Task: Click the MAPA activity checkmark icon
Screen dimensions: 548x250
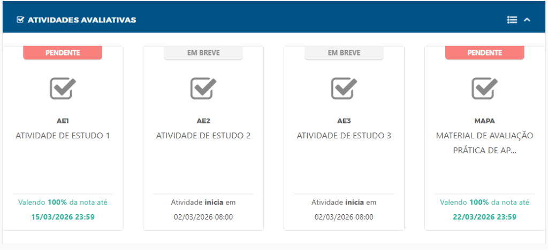Action: point(484,88)
